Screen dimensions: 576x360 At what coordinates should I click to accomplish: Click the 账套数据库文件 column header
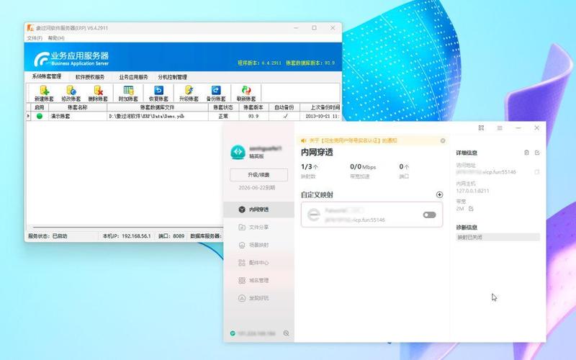pos(158,107)
